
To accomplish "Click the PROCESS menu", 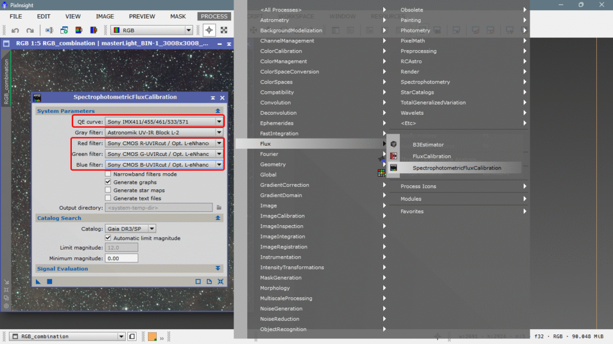I will tap(214, 16).
